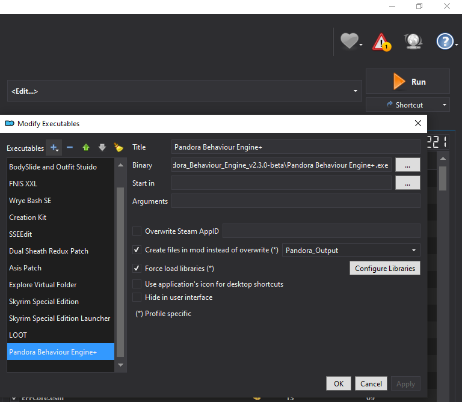Click the Binary path input field
The image size is (462, 402).
[282, 165]
